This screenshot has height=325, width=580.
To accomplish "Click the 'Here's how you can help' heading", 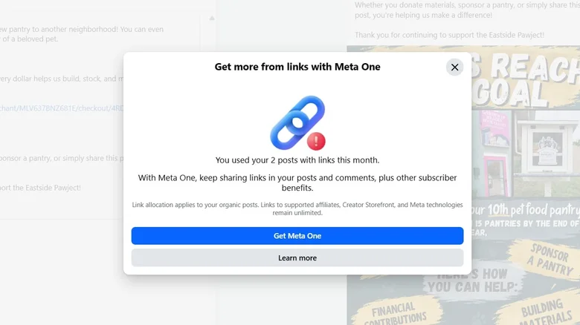I will 473,280.
